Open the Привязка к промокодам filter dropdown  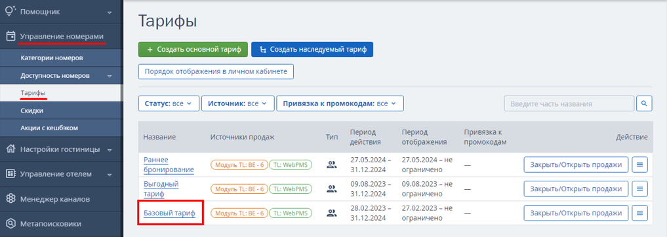tap(340, 103)
